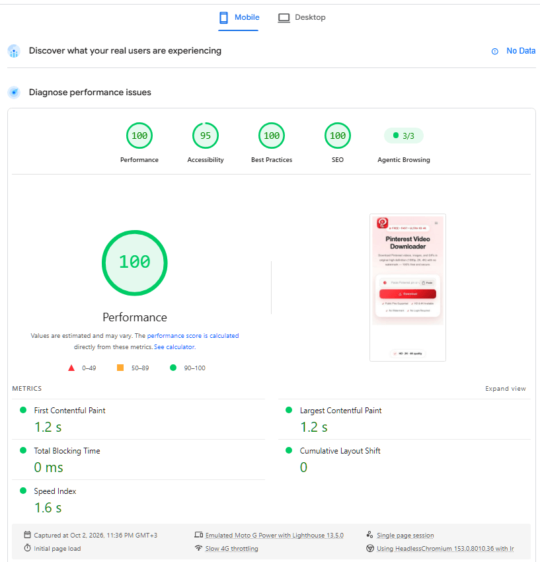Viewport: 540px width, 562px height.
Task: Open Emulated Moto G Power with Lighthouse details
Action: pos(274,535)
